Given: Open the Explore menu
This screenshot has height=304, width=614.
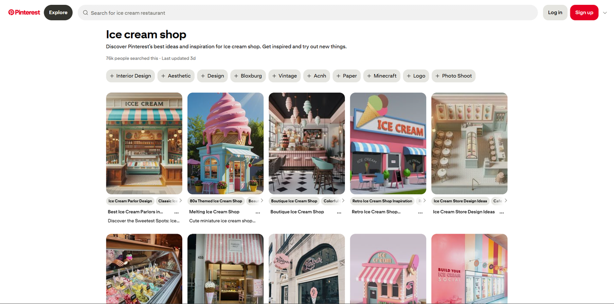Looking at the screenshot, I should (58, 12).
